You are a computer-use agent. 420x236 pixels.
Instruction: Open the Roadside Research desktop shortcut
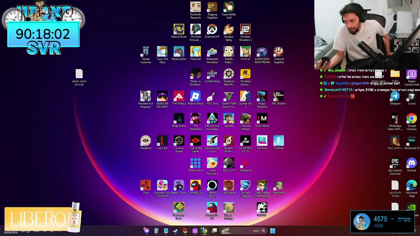pos(196,10)
